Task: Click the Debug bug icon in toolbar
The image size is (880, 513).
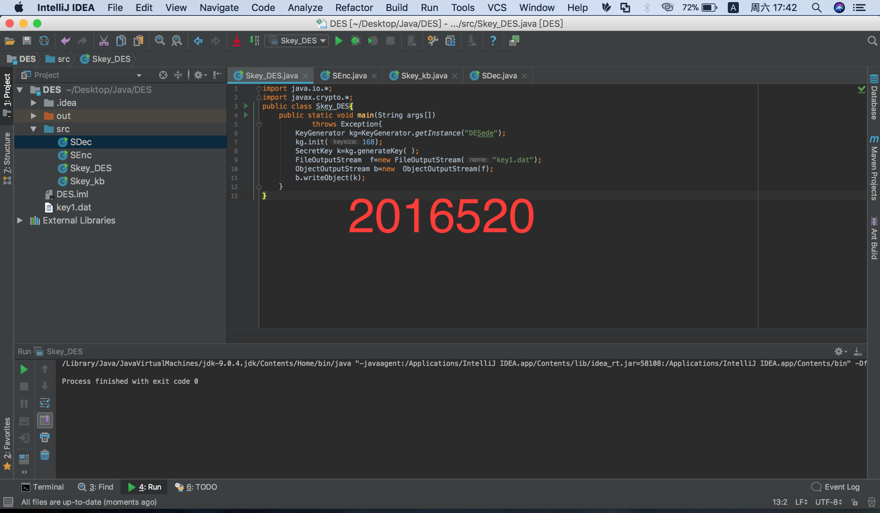Action: 356,41
